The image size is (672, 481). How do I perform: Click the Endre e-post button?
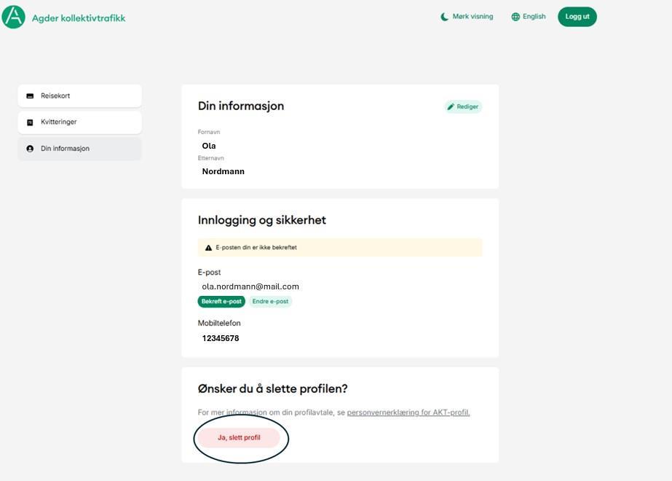270,302
